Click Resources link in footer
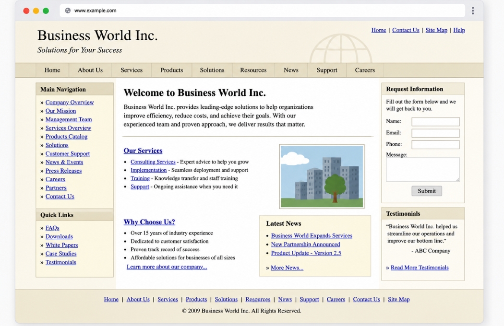This screenshot has width=504, height=326. tap(258, 299)
